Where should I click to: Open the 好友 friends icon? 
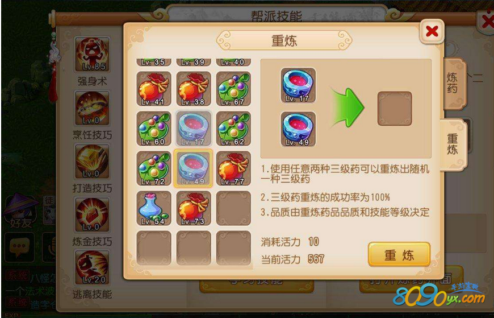19,211
